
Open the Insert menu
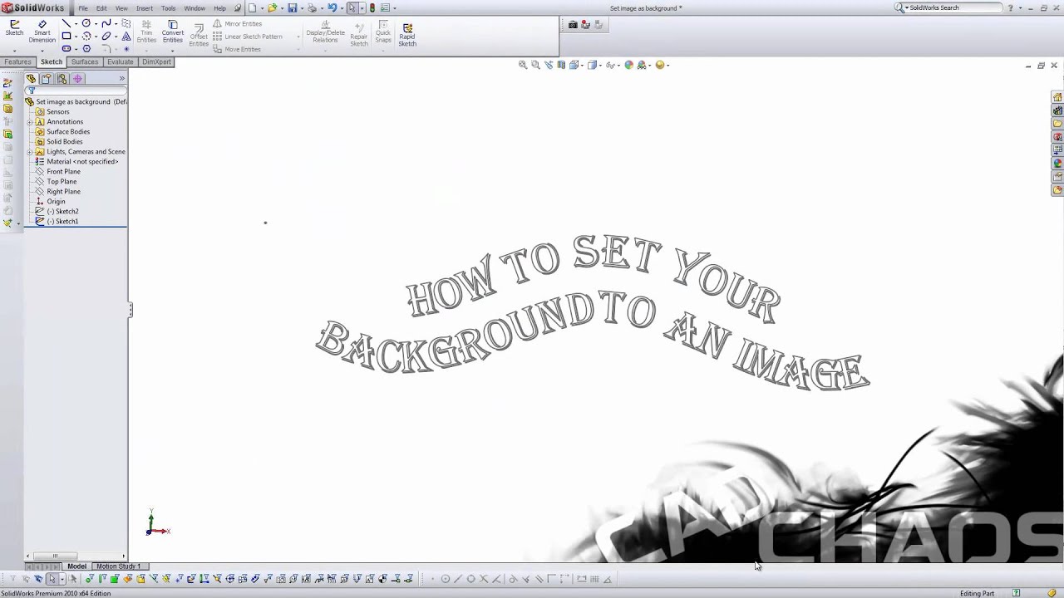pos(145,8)
